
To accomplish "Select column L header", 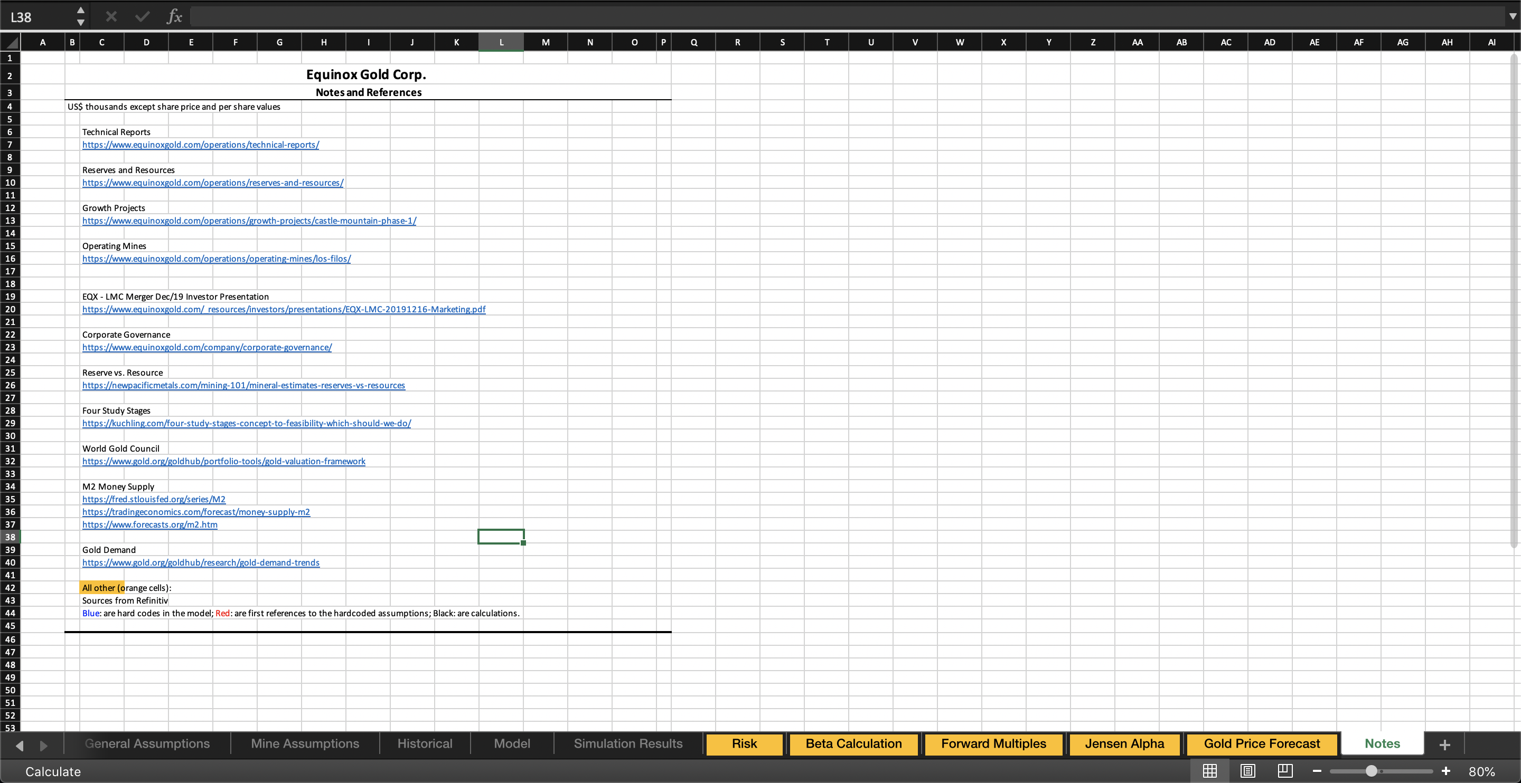I will pos(501,42).
